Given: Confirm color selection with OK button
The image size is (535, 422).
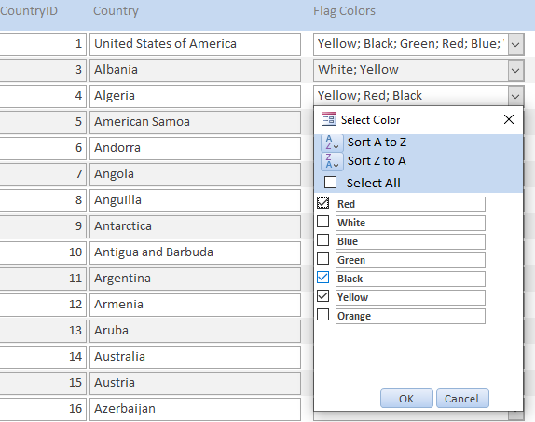Looking at the screenshot, I should point(406,399).
